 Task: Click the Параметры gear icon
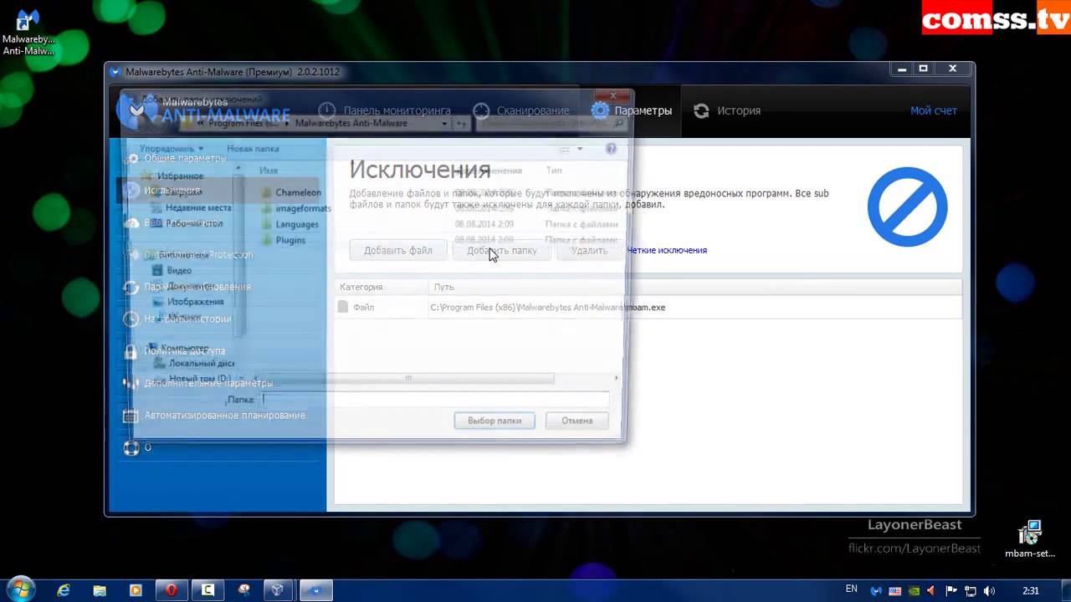click(600, 110)
